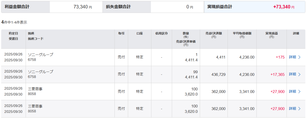Click the 436,729 sale amount cell
This screenshot has height=118, width=307.
pyautogui.click(x=218, y=74)
